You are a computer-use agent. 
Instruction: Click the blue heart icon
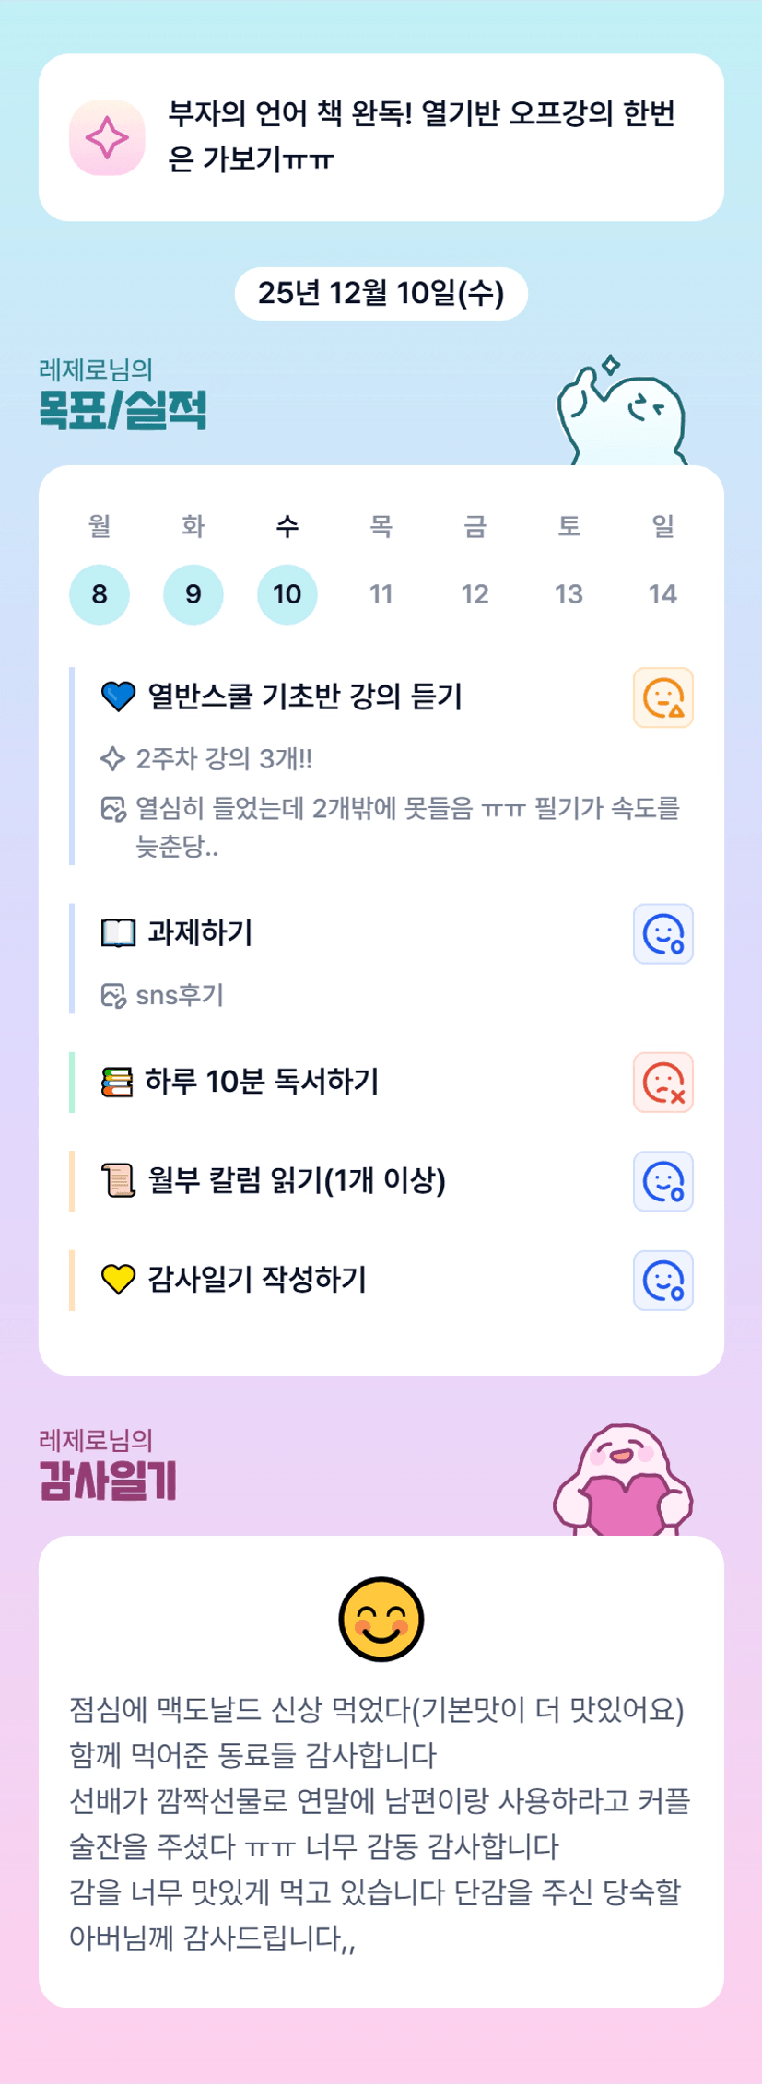118,697
